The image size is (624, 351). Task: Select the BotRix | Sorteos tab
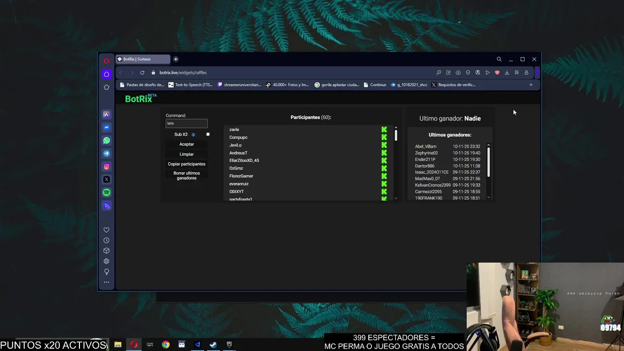[x=143, y=59]
